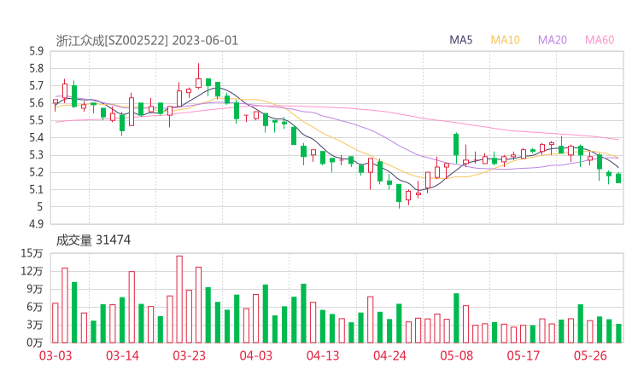Click the 03-23 date axis label
The image size is (632, 375).
click(x=189, y=355)
